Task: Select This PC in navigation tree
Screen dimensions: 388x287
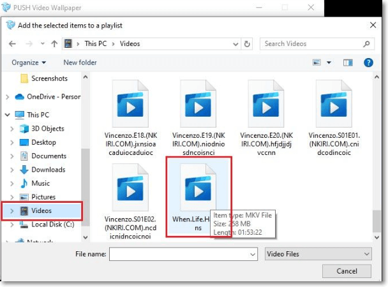Action: (32, 115)
